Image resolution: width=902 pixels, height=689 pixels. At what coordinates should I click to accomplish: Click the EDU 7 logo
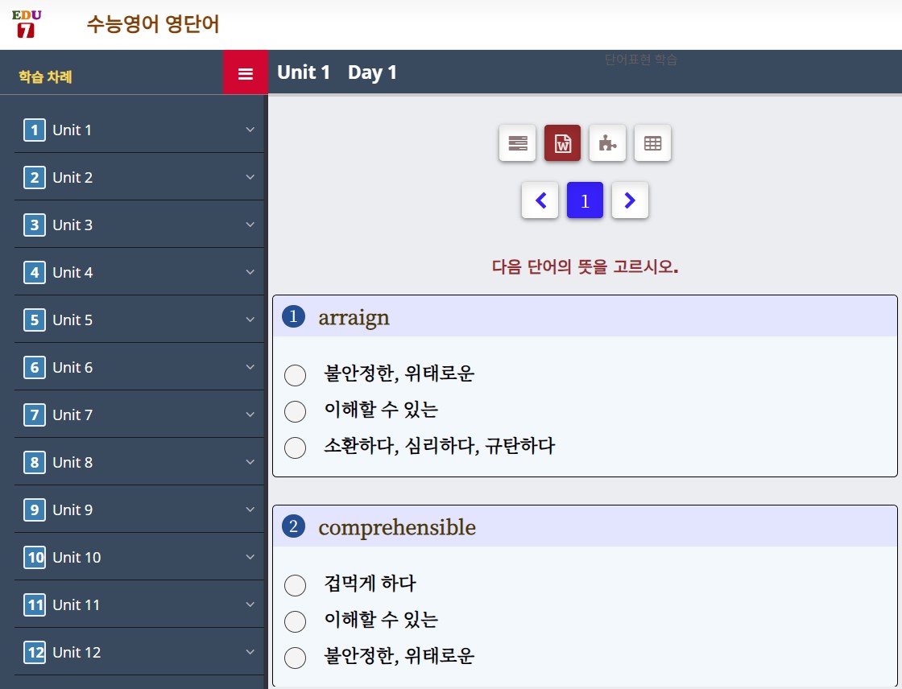(27, 24)
